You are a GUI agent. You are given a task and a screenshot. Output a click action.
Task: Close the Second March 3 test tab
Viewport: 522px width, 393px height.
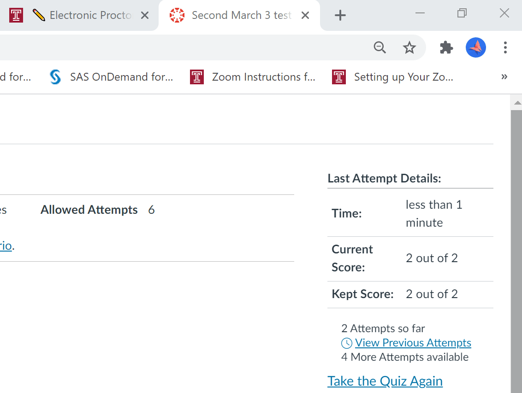[x=305, y=15]
